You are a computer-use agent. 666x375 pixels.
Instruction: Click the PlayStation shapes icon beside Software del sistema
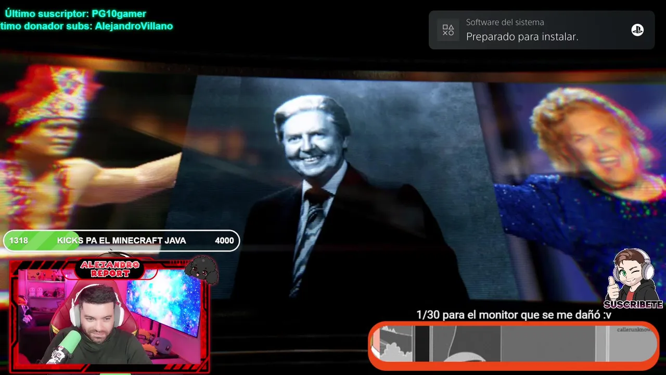click(448, 30)
